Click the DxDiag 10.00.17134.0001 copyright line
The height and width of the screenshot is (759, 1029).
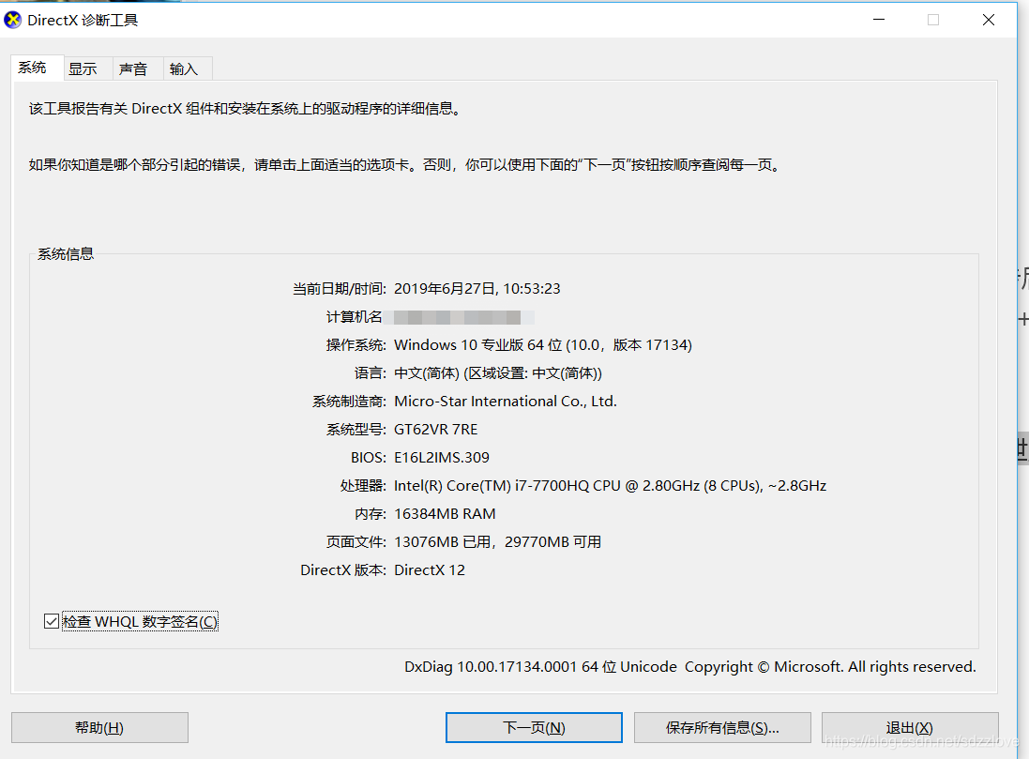(690, 667)
